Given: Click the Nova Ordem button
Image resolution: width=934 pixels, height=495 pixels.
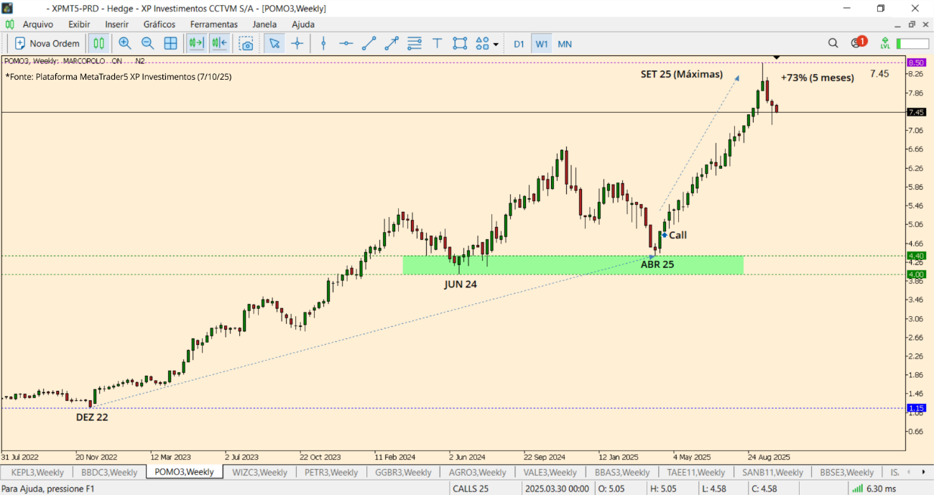Looking at the screenshot, I should coord(47,44).
